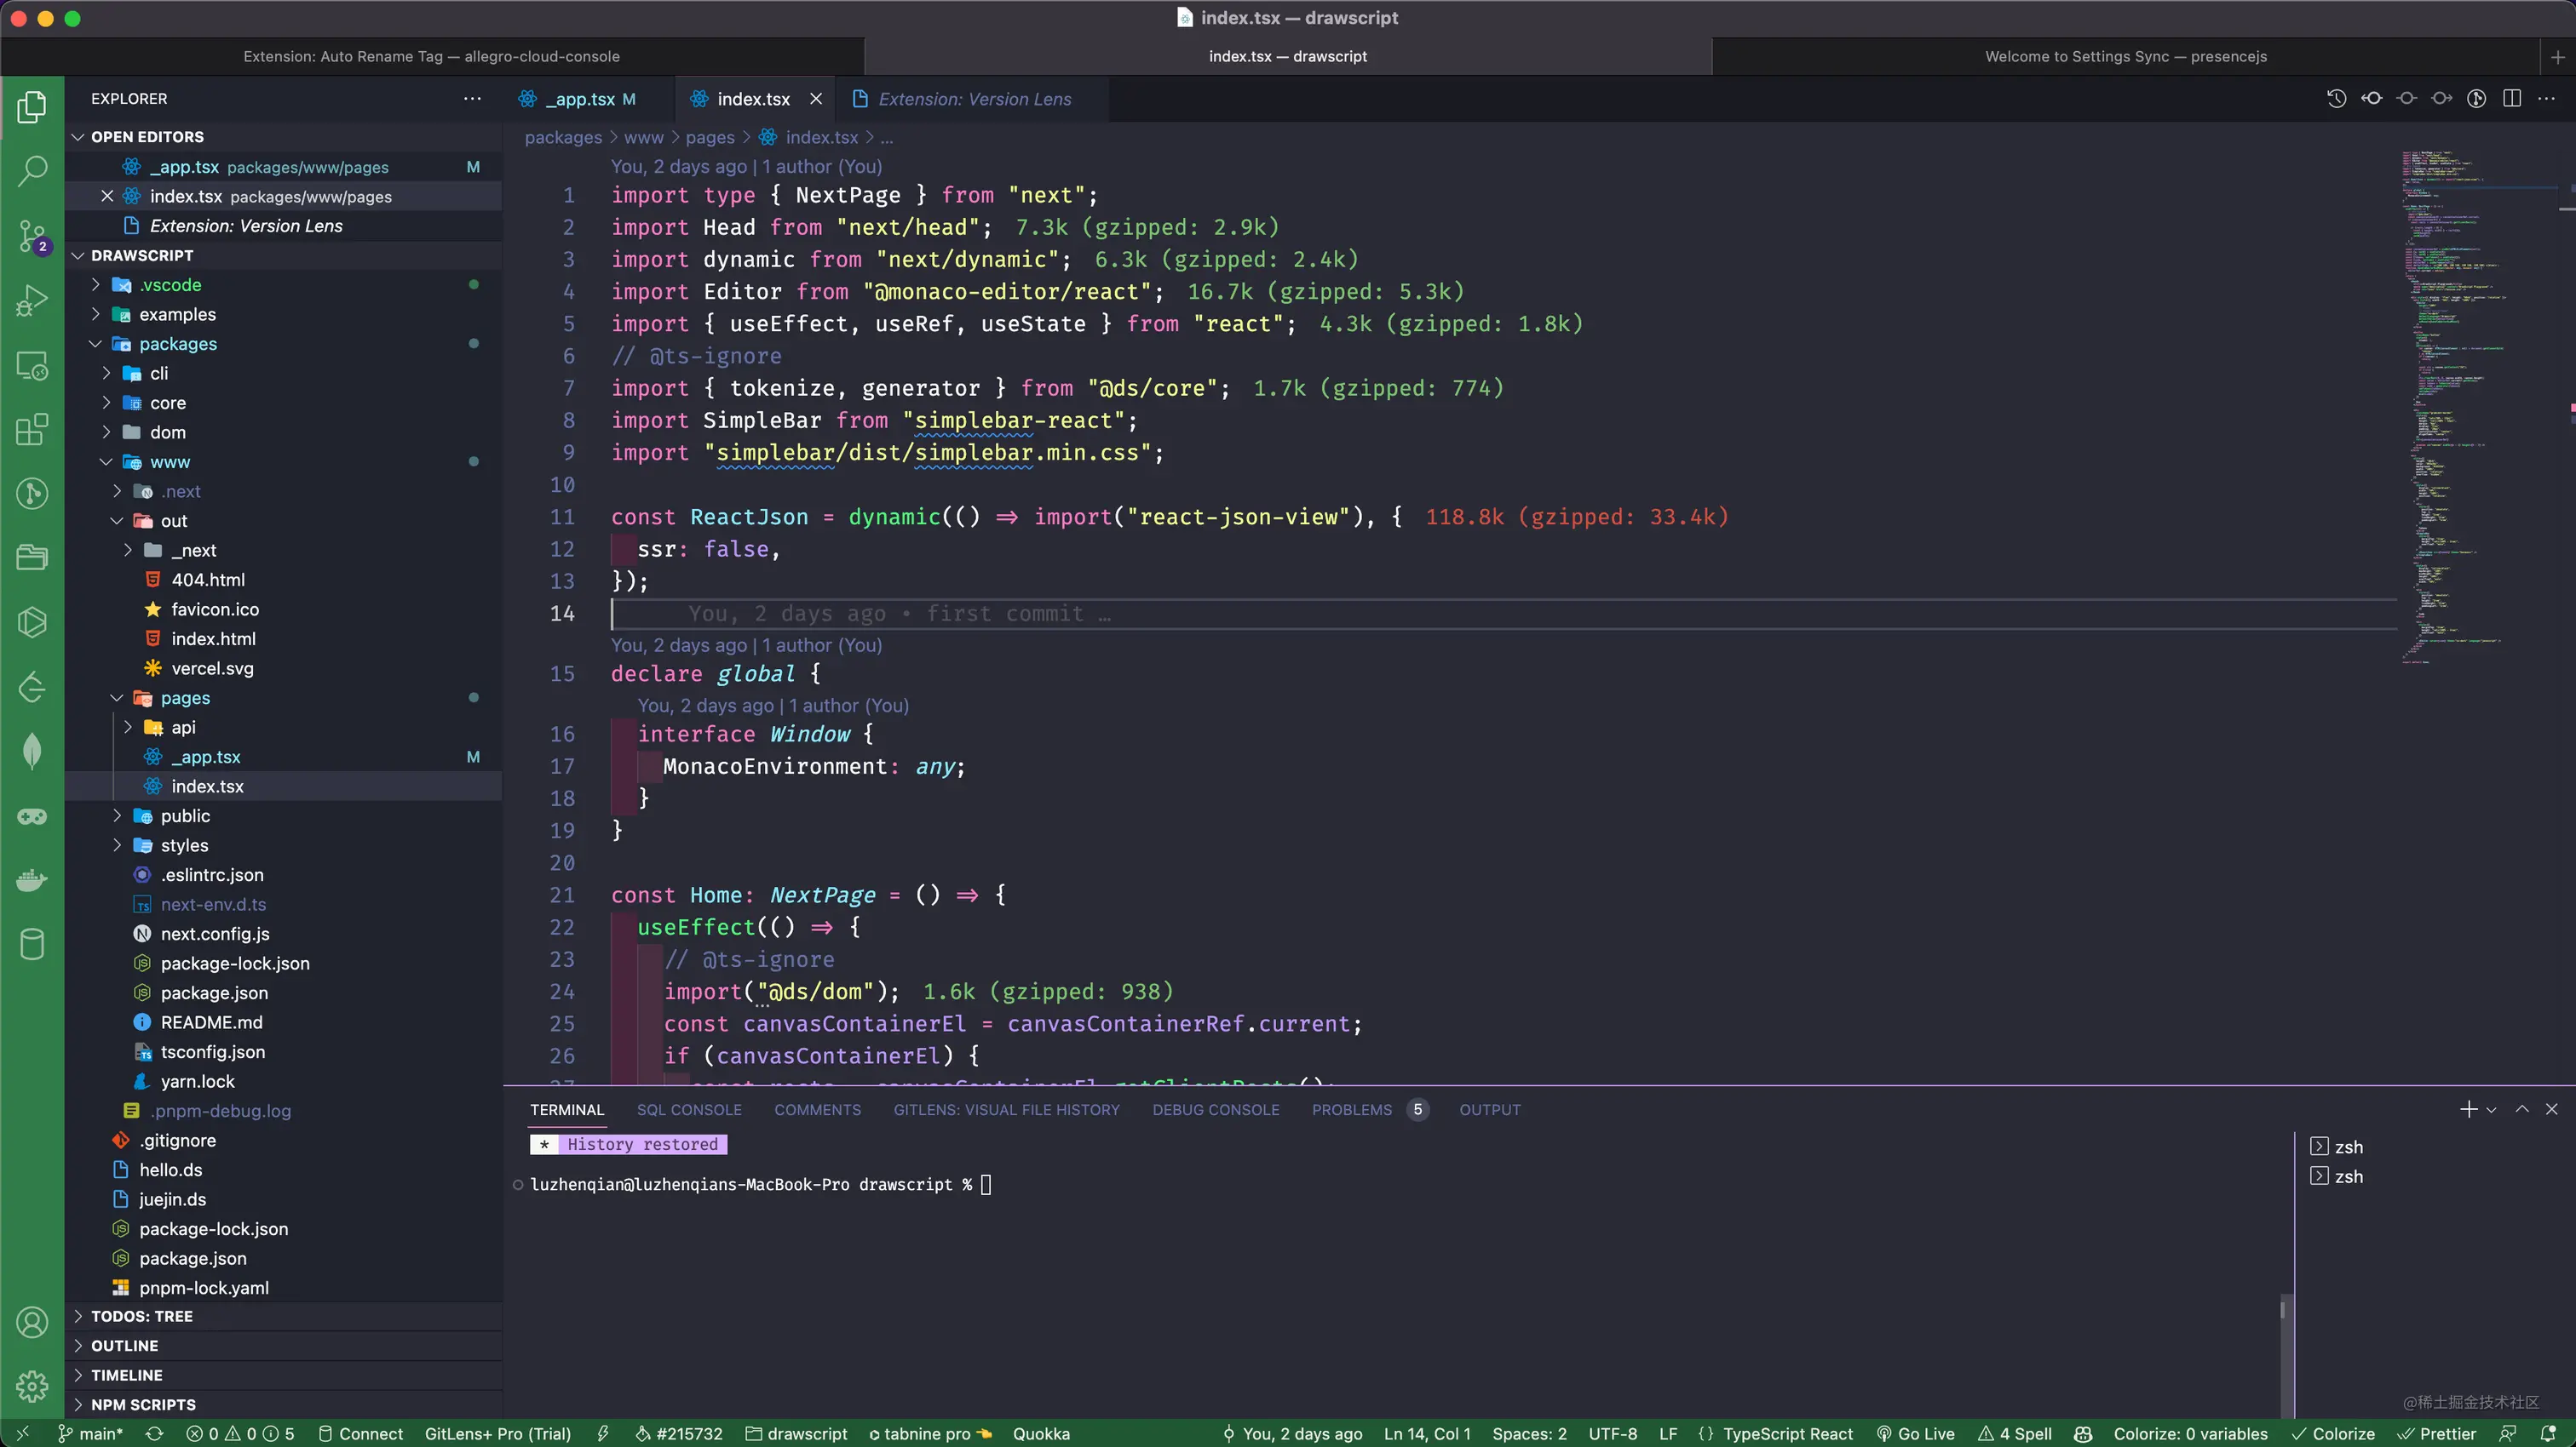Switch to the _app.tsx editor tab
Screen dimensions: 2576x1447
pos(583,99)
